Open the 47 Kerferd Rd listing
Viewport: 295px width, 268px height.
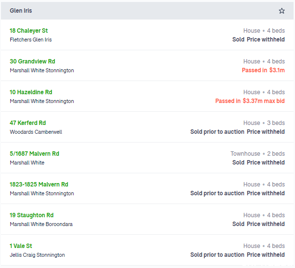coord(28,123)
